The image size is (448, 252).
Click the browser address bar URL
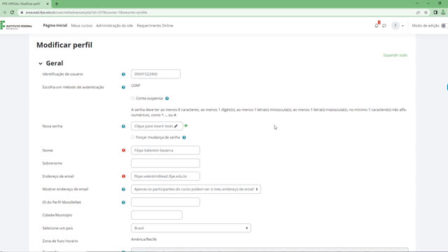pyautogui.click(x=86, y=13)
